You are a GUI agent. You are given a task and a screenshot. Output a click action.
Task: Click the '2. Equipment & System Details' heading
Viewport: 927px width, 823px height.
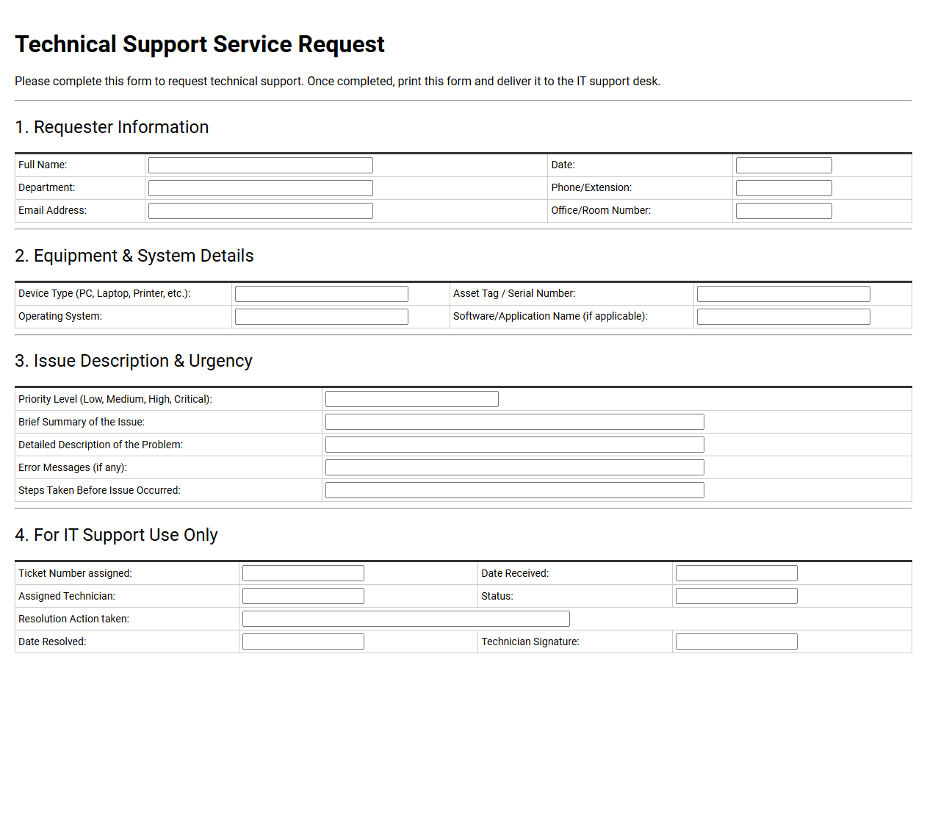(134, 256)
